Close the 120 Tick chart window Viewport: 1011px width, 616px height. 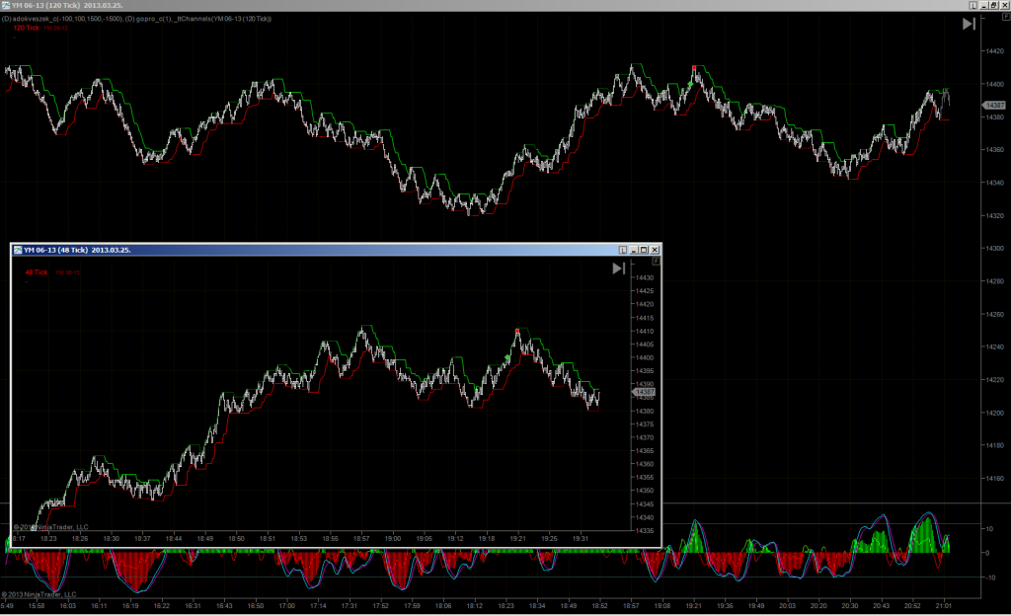pos(1004,5)
